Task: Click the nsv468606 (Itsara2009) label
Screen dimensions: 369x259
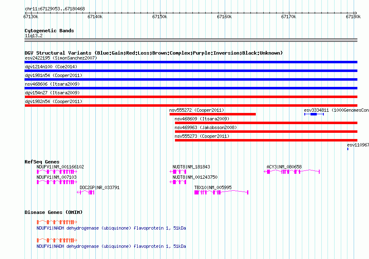Action: tap(52, 84)
